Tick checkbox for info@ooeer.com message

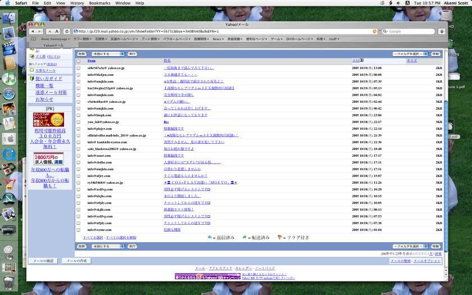coord(78,156)
